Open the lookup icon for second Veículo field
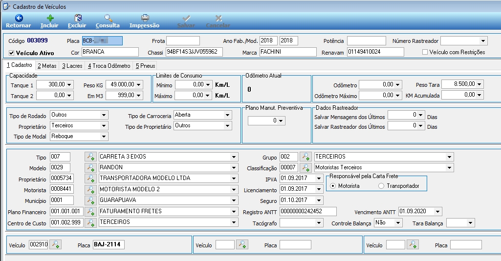The image size is (501, 261). pos(242,245)
